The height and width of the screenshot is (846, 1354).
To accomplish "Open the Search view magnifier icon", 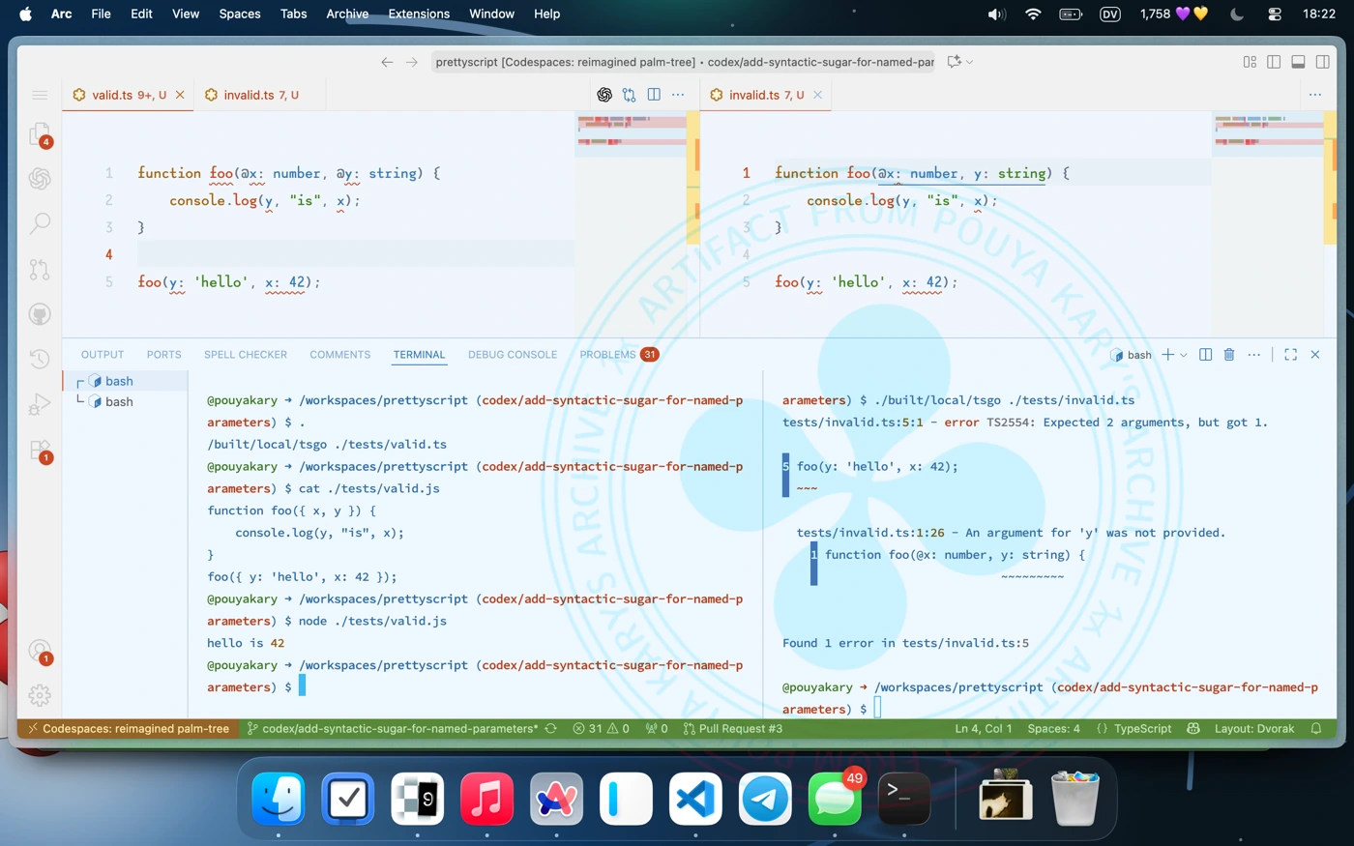I will coord(40,223).
